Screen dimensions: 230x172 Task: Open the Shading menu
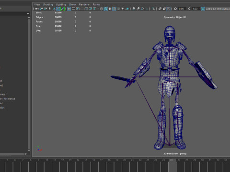48,4
